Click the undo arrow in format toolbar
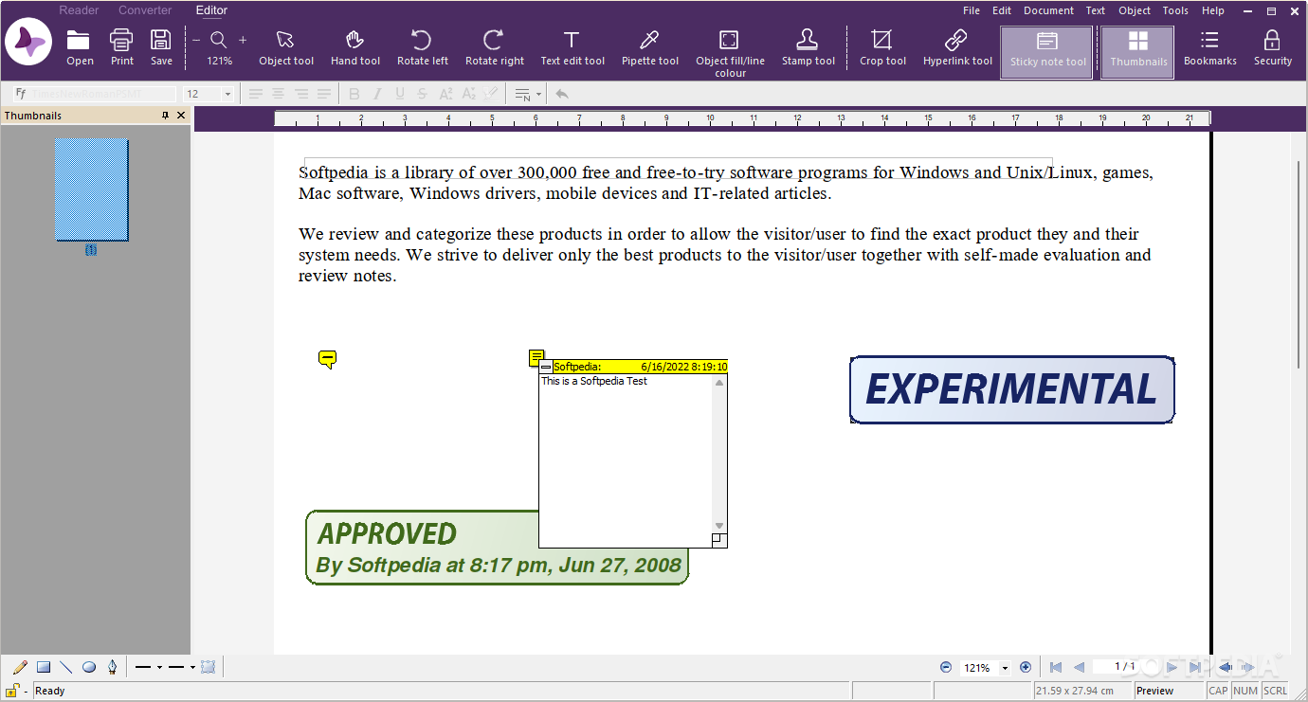 point(562,94)
